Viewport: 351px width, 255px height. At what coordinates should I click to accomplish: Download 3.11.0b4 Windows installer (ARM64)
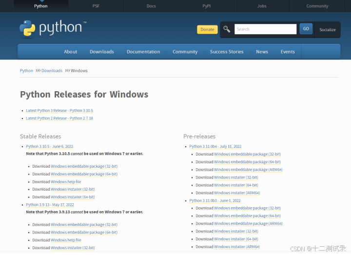(x=237, y=193)
